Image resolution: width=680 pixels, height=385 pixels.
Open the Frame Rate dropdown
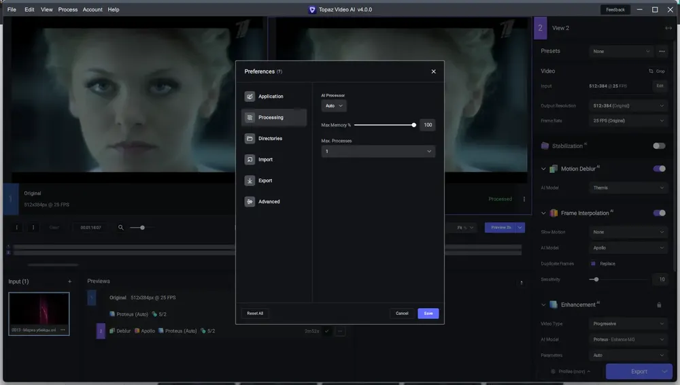[628, 121]
